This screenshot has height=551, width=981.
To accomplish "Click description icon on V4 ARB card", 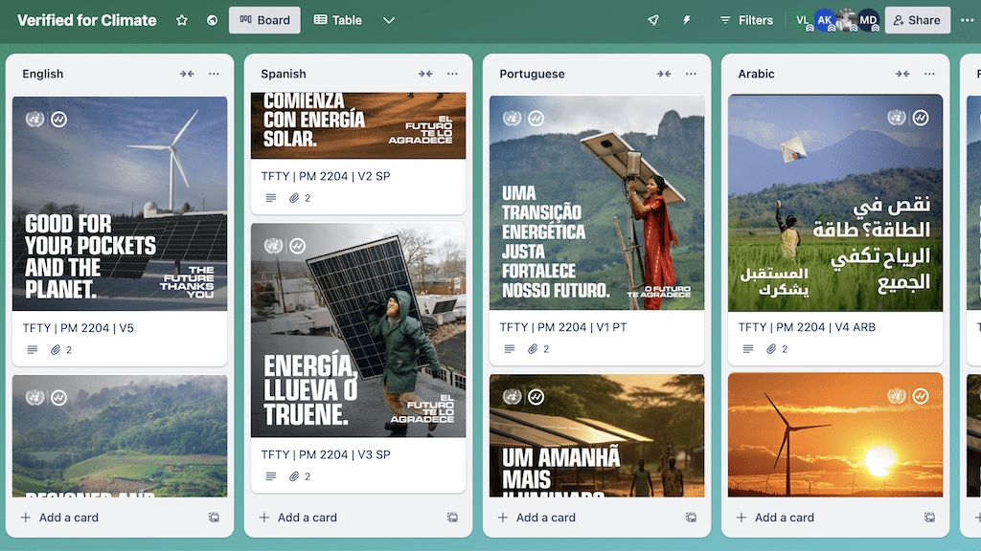I will pos(748,349).
